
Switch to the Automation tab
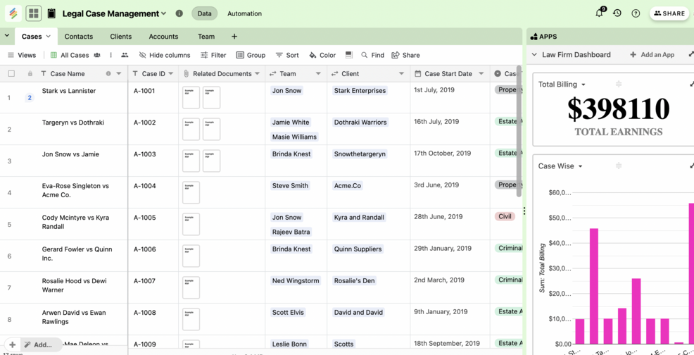pos(244,13)
